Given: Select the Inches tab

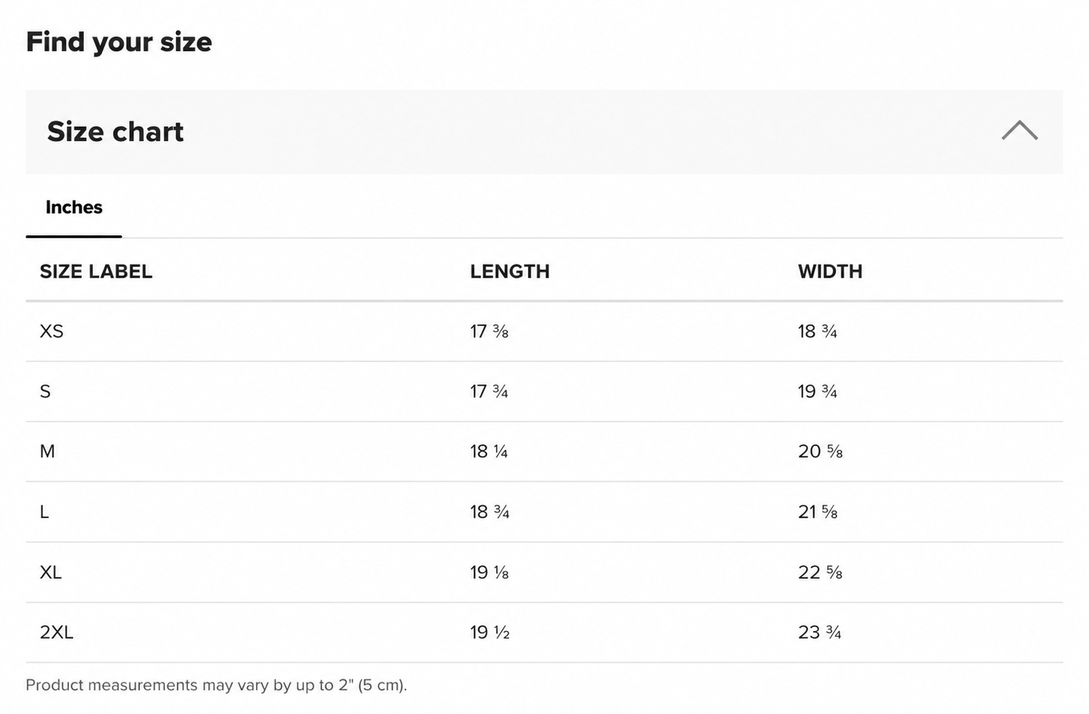Looking at the screenshot, I should pos(74,207).
